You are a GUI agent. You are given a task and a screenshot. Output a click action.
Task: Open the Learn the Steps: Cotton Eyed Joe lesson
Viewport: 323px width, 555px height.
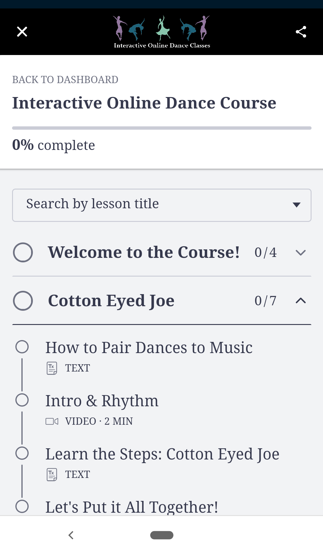162,454
